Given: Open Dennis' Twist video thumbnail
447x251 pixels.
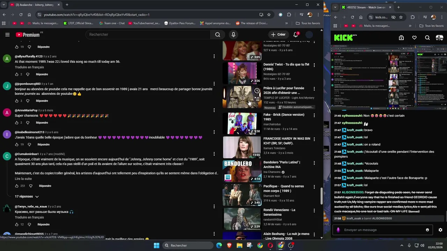Looking at the screenshot, I should [242, 73].
